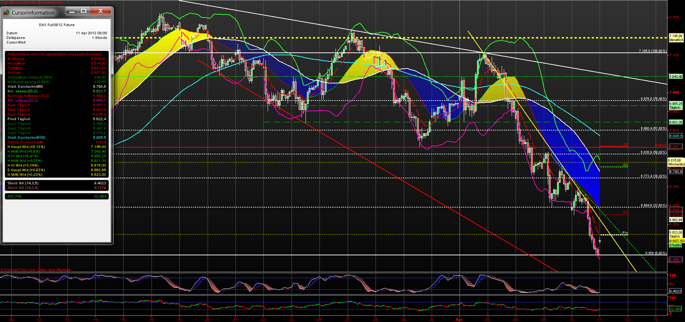Click the '6.694,9 (23,60%)' Fibonacci label
The width and height of the screenshot is (685, 322).
[x=654, y=205]
